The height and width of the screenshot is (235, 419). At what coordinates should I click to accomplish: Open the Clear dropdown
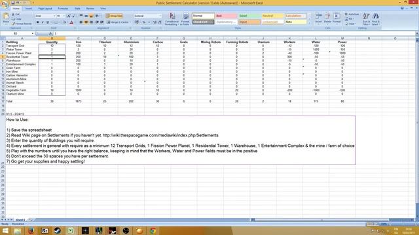click(351, 23)
